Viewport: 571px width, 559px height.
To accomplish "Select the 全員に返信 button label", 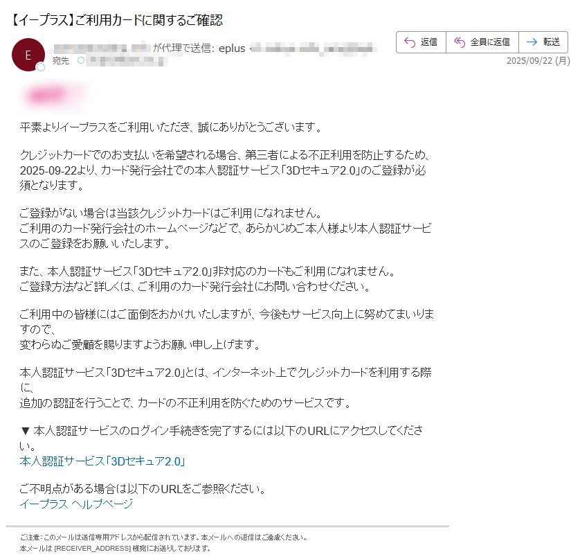I will (x=490, y=42).
